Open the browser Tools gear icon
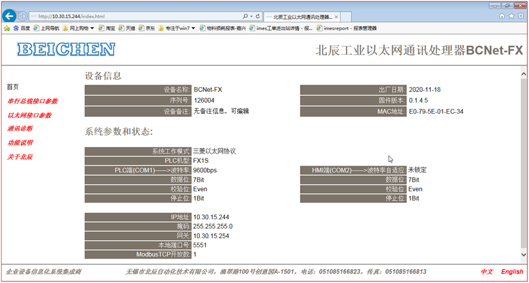Image resolution: width=529 pixels, height=283 pixels. (521, 16)
